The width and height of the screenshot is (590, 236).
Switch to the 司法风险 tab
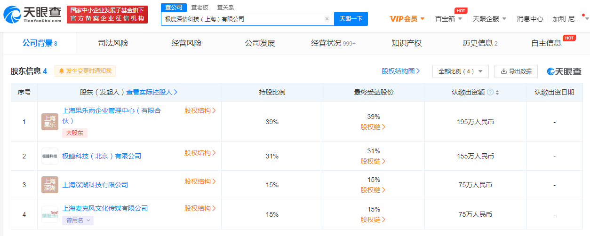(x=113, y=43)
